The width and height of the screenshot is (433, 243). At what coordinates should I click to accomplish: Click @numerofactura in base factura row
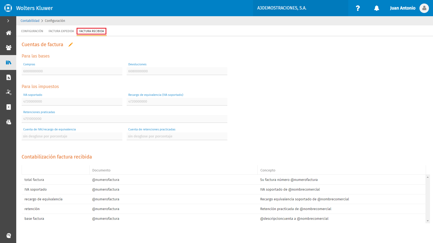coord(106,219)
